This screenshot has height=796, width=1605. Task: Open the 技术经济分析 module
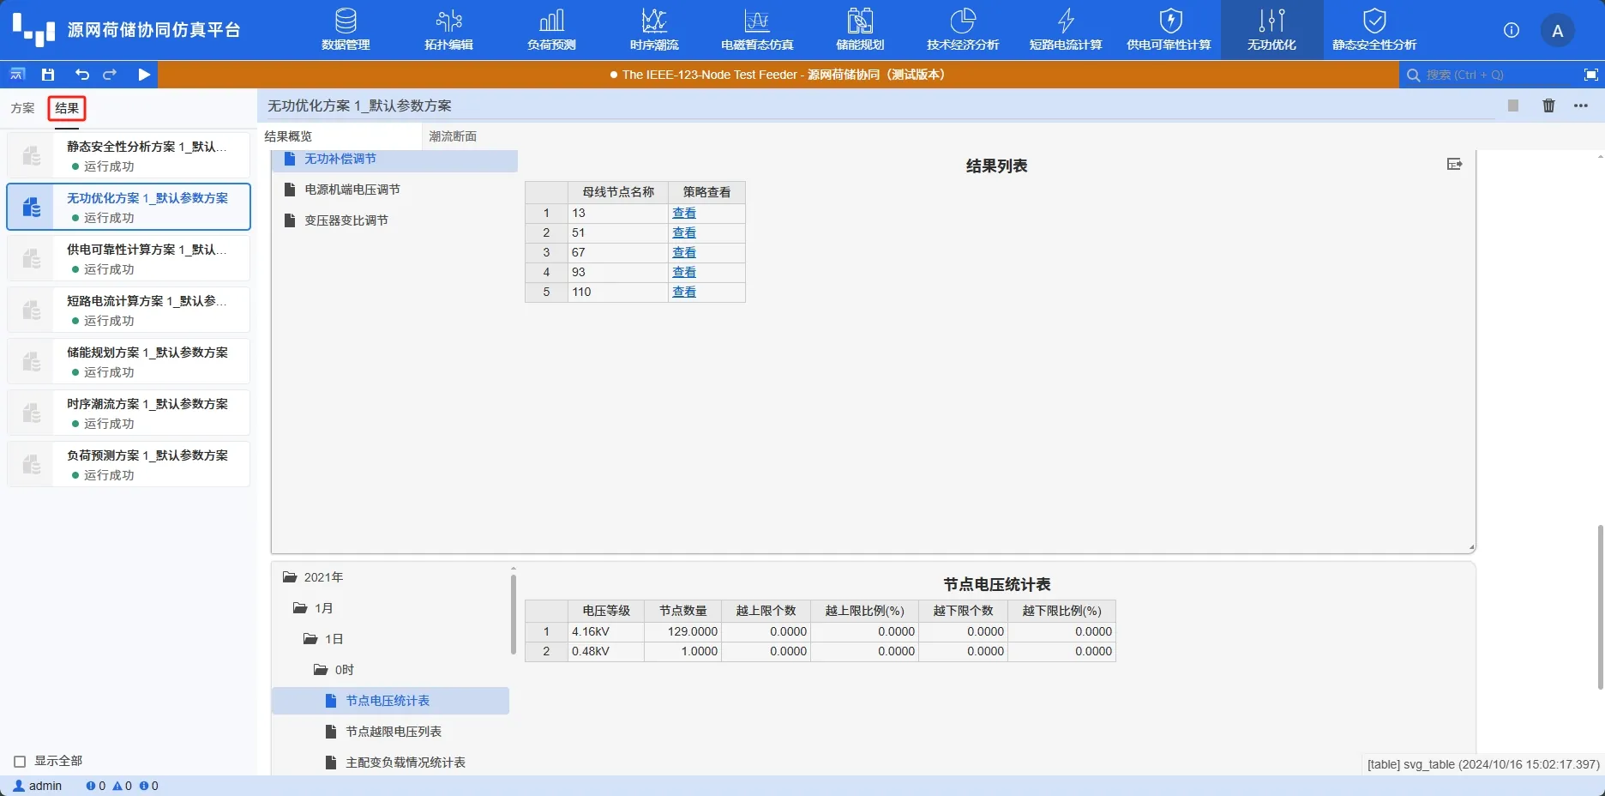963,30
